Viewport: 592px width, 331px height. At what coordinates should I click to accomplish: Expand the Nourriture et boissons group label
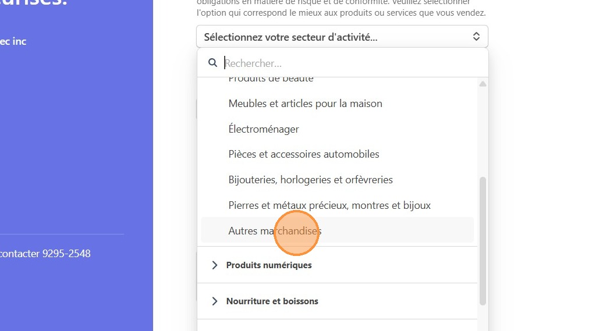tap(272, 301)
